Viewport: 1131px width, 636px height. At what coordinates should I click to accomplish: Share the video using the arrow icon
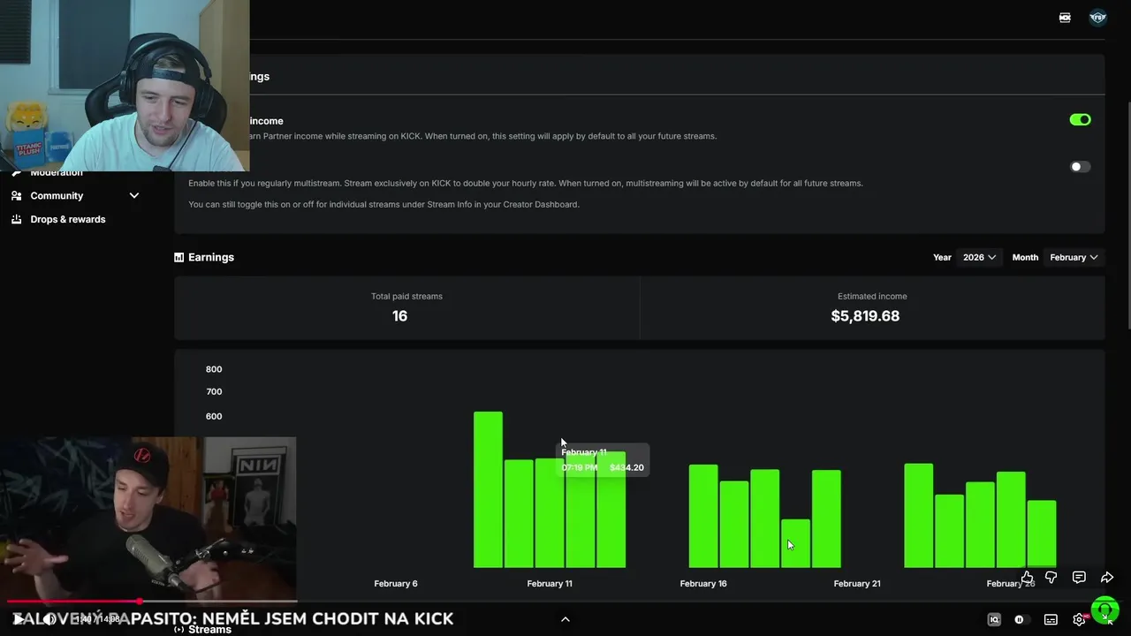pos(1106,577)
